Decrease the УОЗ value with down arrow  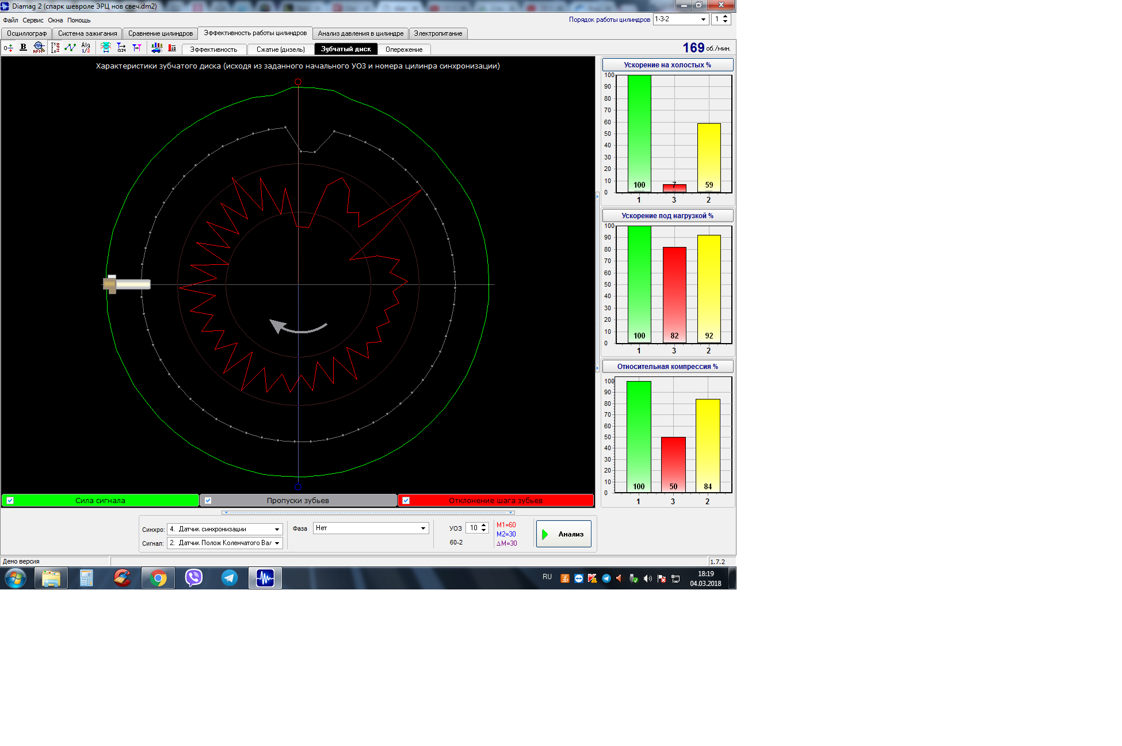coord(484,530)
